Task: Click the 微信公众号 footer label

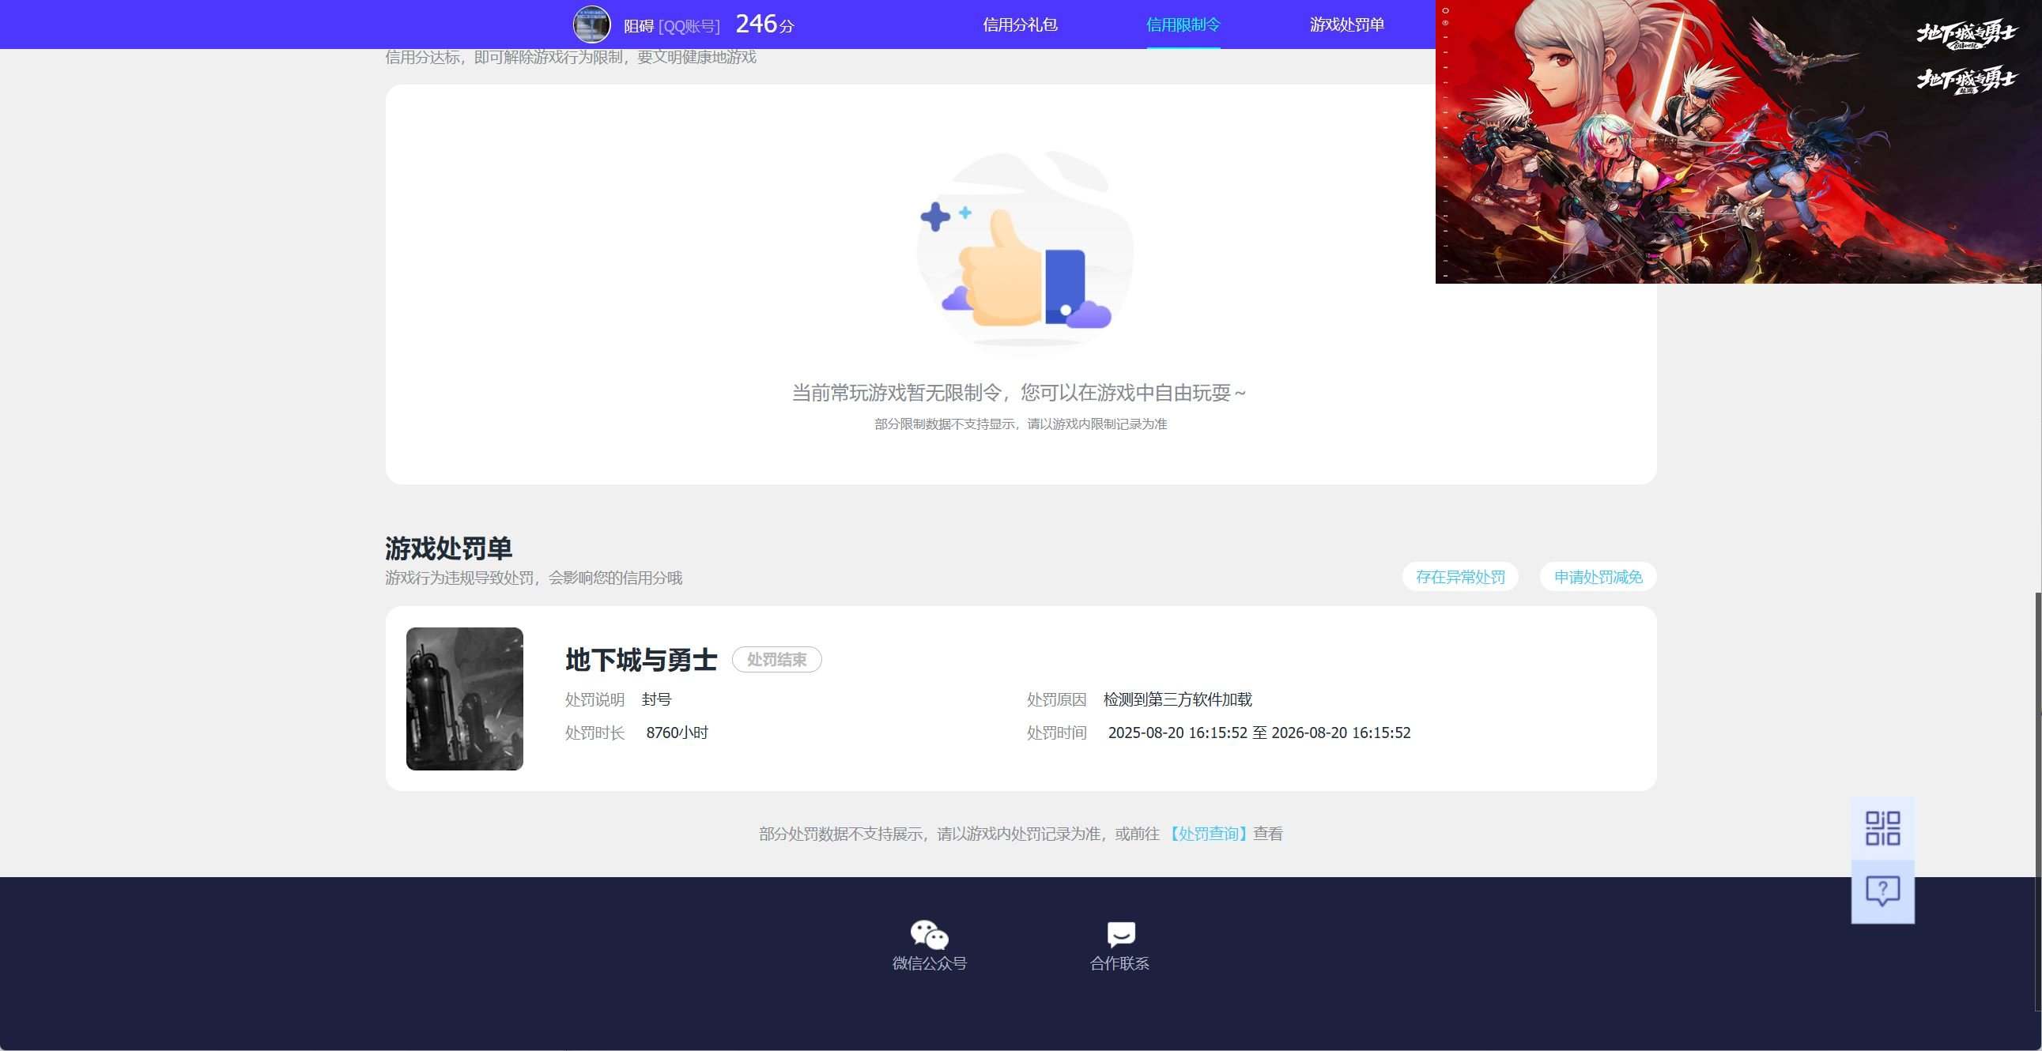Action: pos(929,963)
